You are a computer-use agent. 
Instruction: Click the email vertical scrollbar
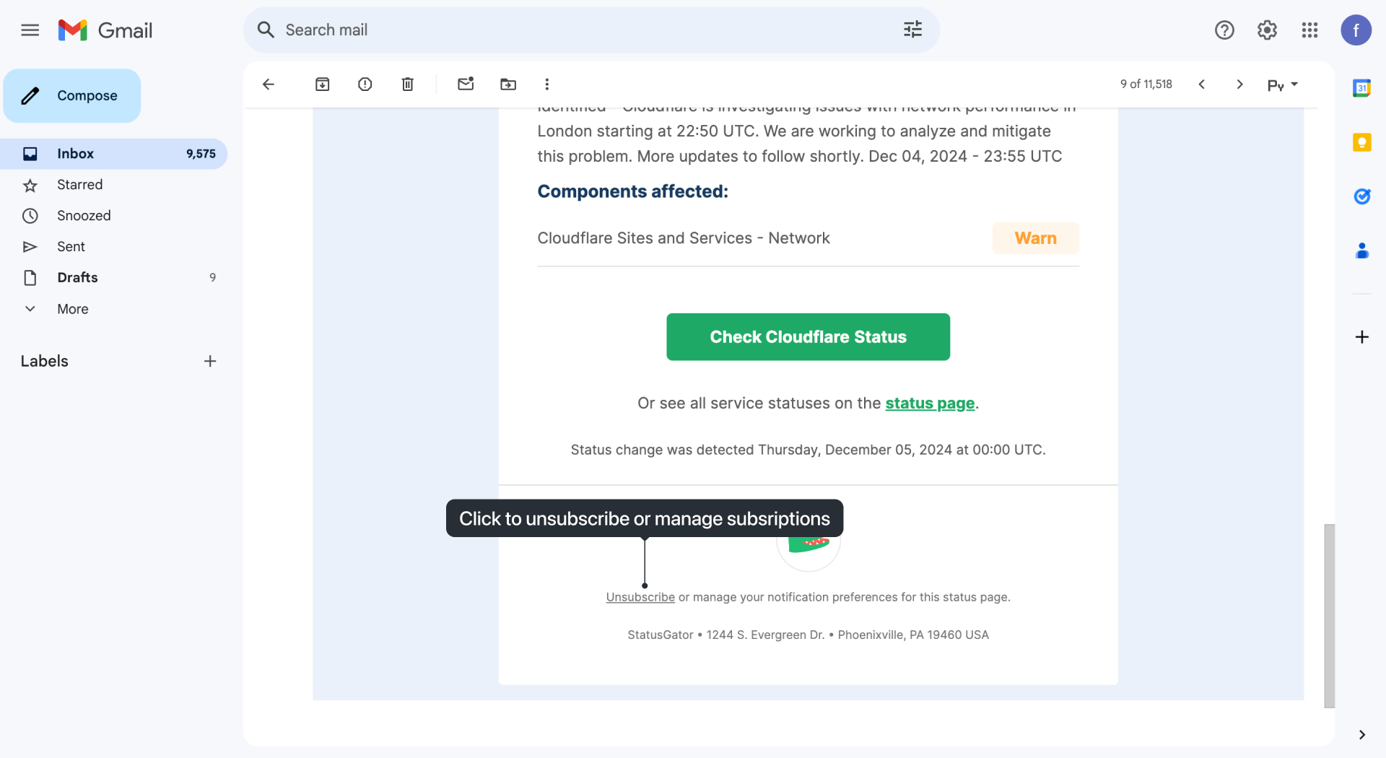tap(1329, 616)
